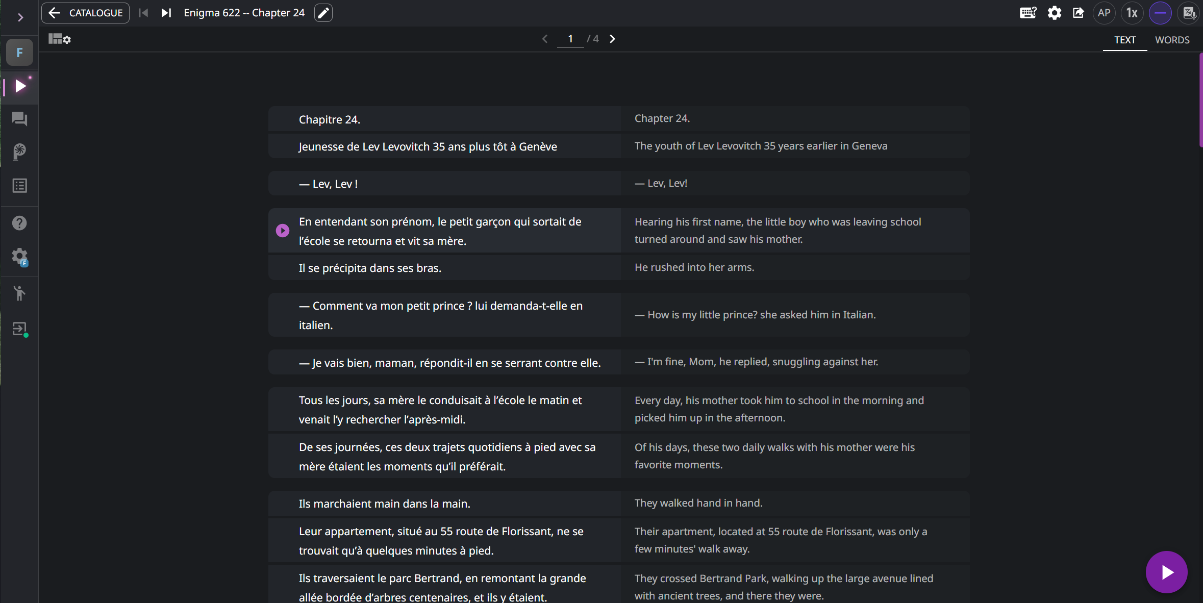Open keyboard shortcuts help icon
Screen dimensions: 1203x603
click(x=1027, y=13)
